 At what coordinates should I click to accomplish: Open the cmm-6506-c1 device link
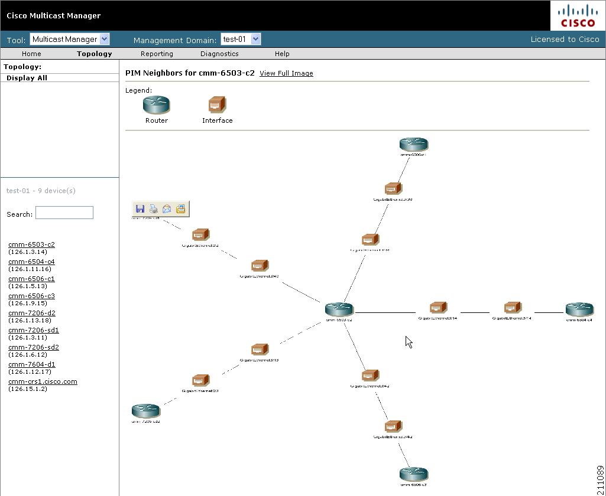32,279
